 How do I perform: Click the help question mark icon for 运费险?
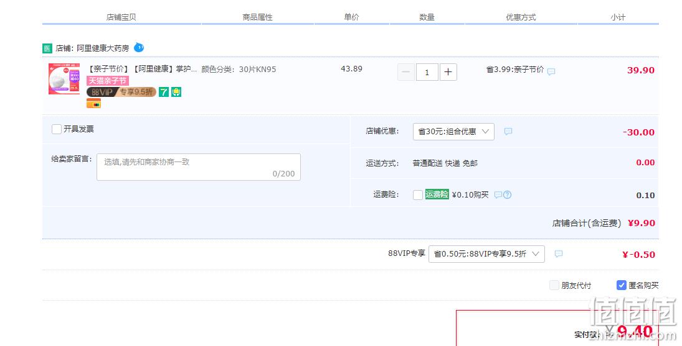coord(507,194)
